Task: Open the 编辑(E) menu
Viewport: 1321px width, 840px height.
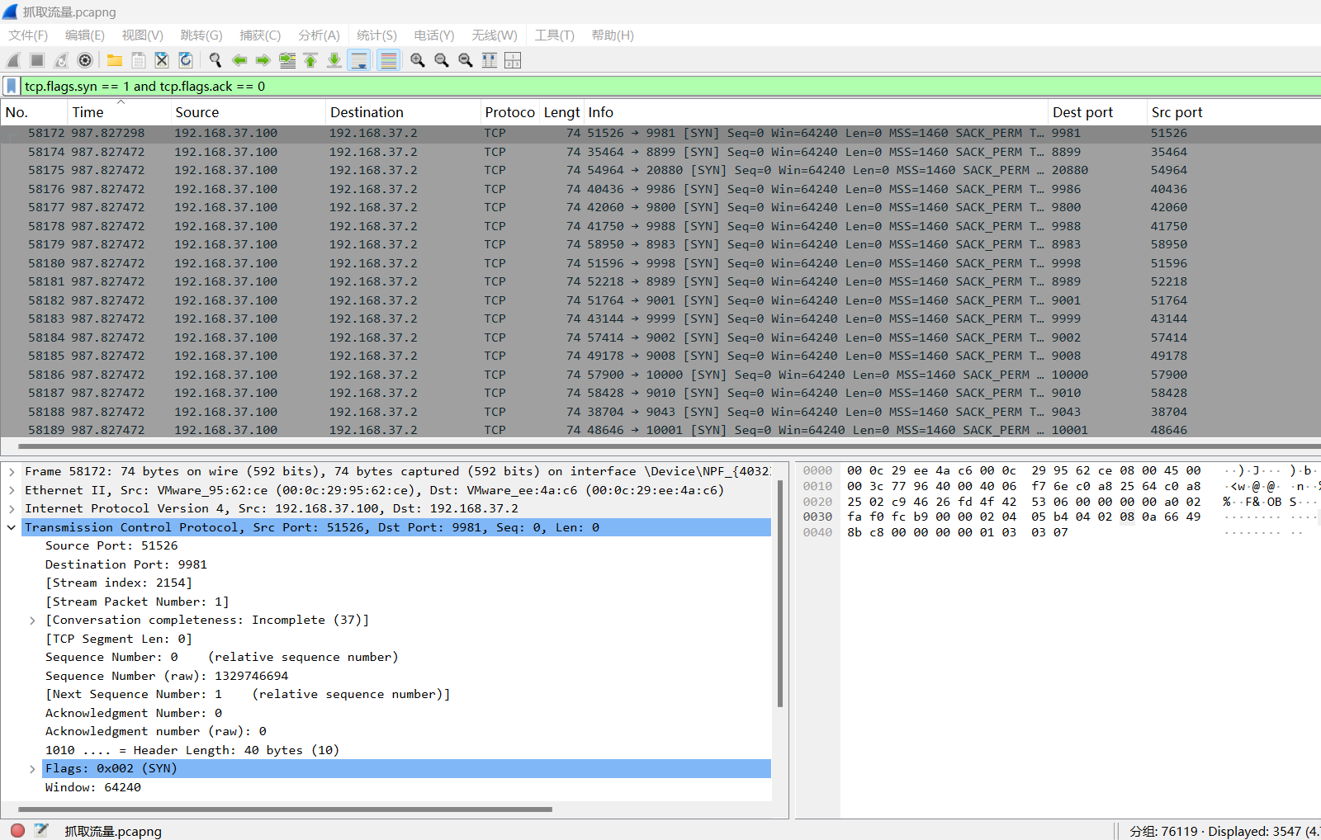Action: point(85,35)
